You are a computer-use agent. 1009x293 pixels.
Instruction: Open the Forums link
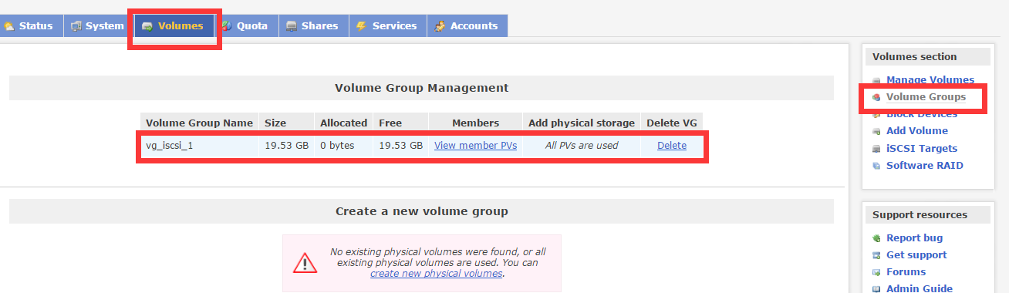click(906, 271)
